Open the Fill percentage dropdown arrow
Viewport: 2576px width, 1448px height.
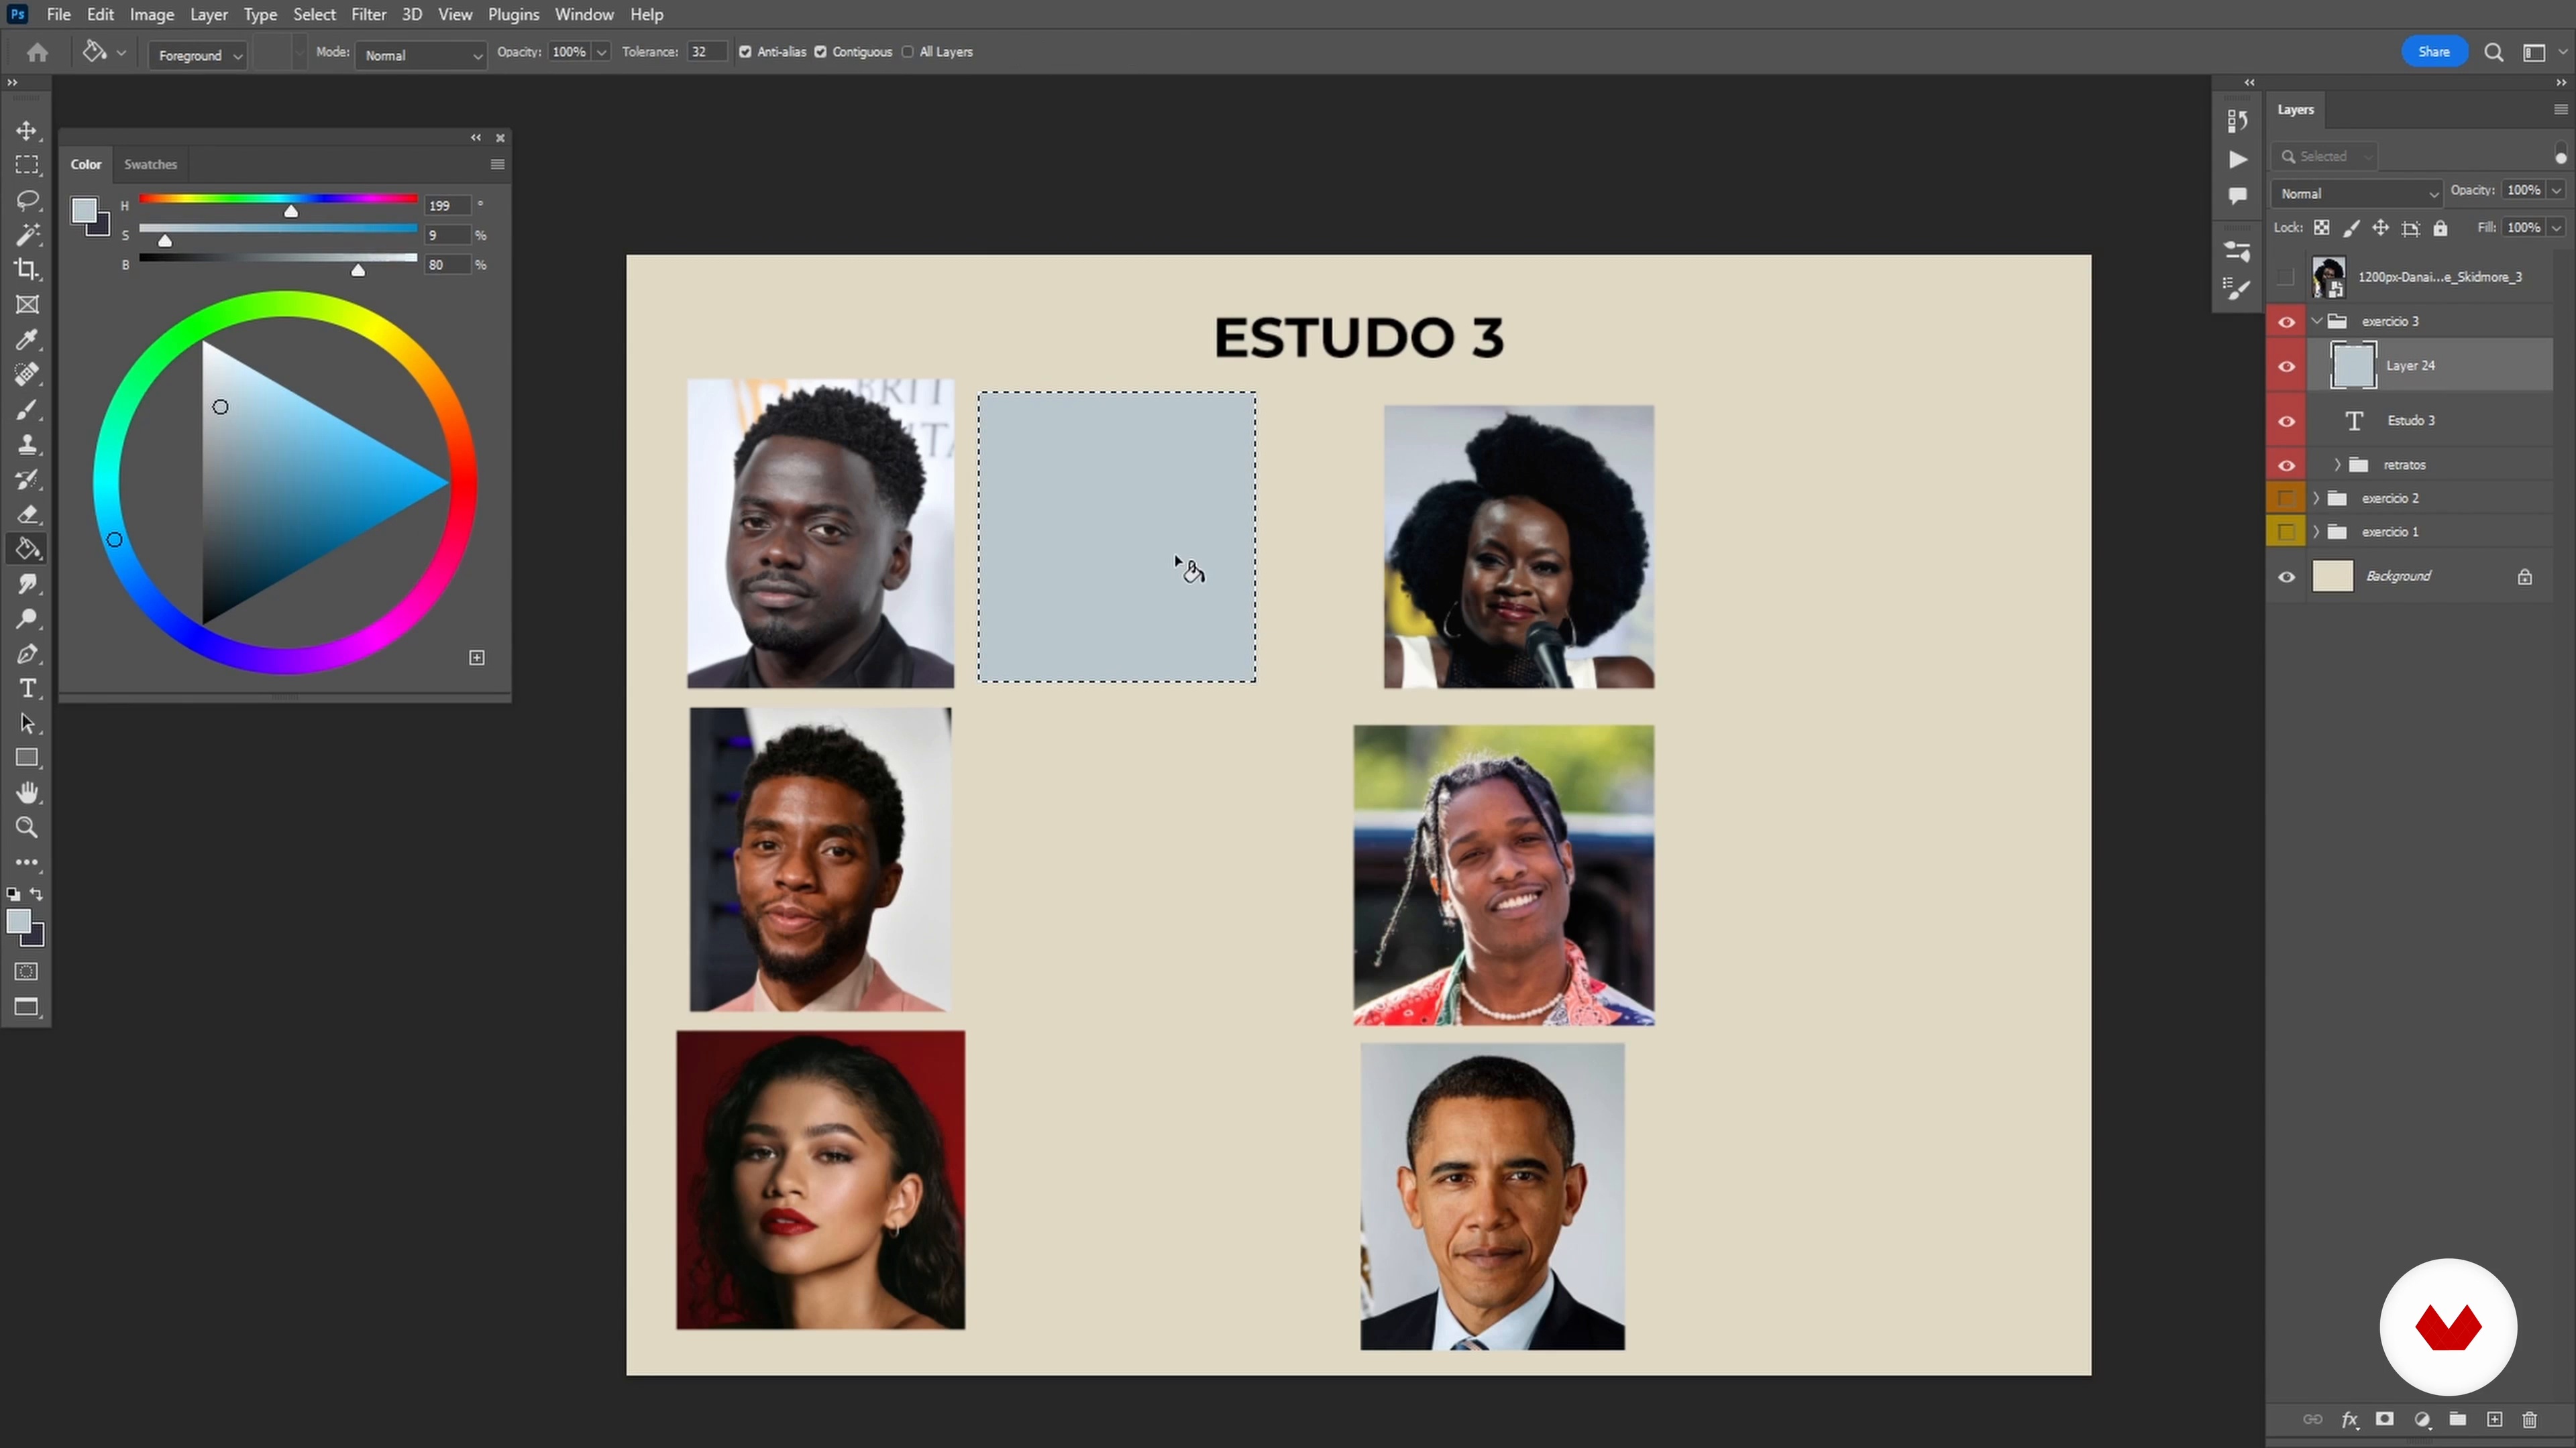click(2557, 228)
